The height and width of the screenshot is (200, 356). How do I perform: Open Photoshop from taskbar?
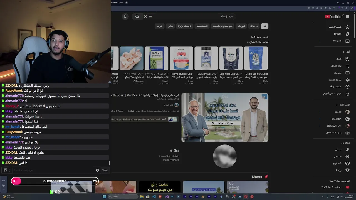(172, 197)
